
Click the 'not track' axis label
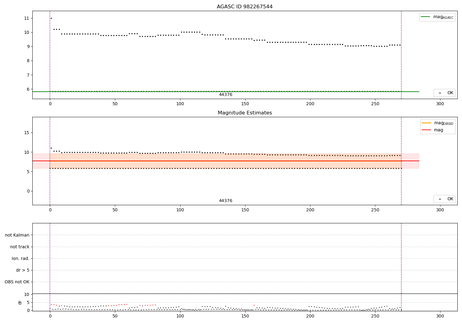pyautogui.click(x=20, y=247)
